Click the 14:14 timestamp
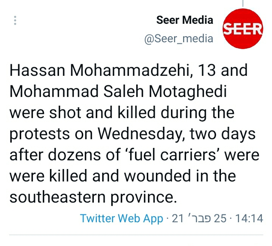This screenshot has width=272, height=246. (x=249, y=218)
